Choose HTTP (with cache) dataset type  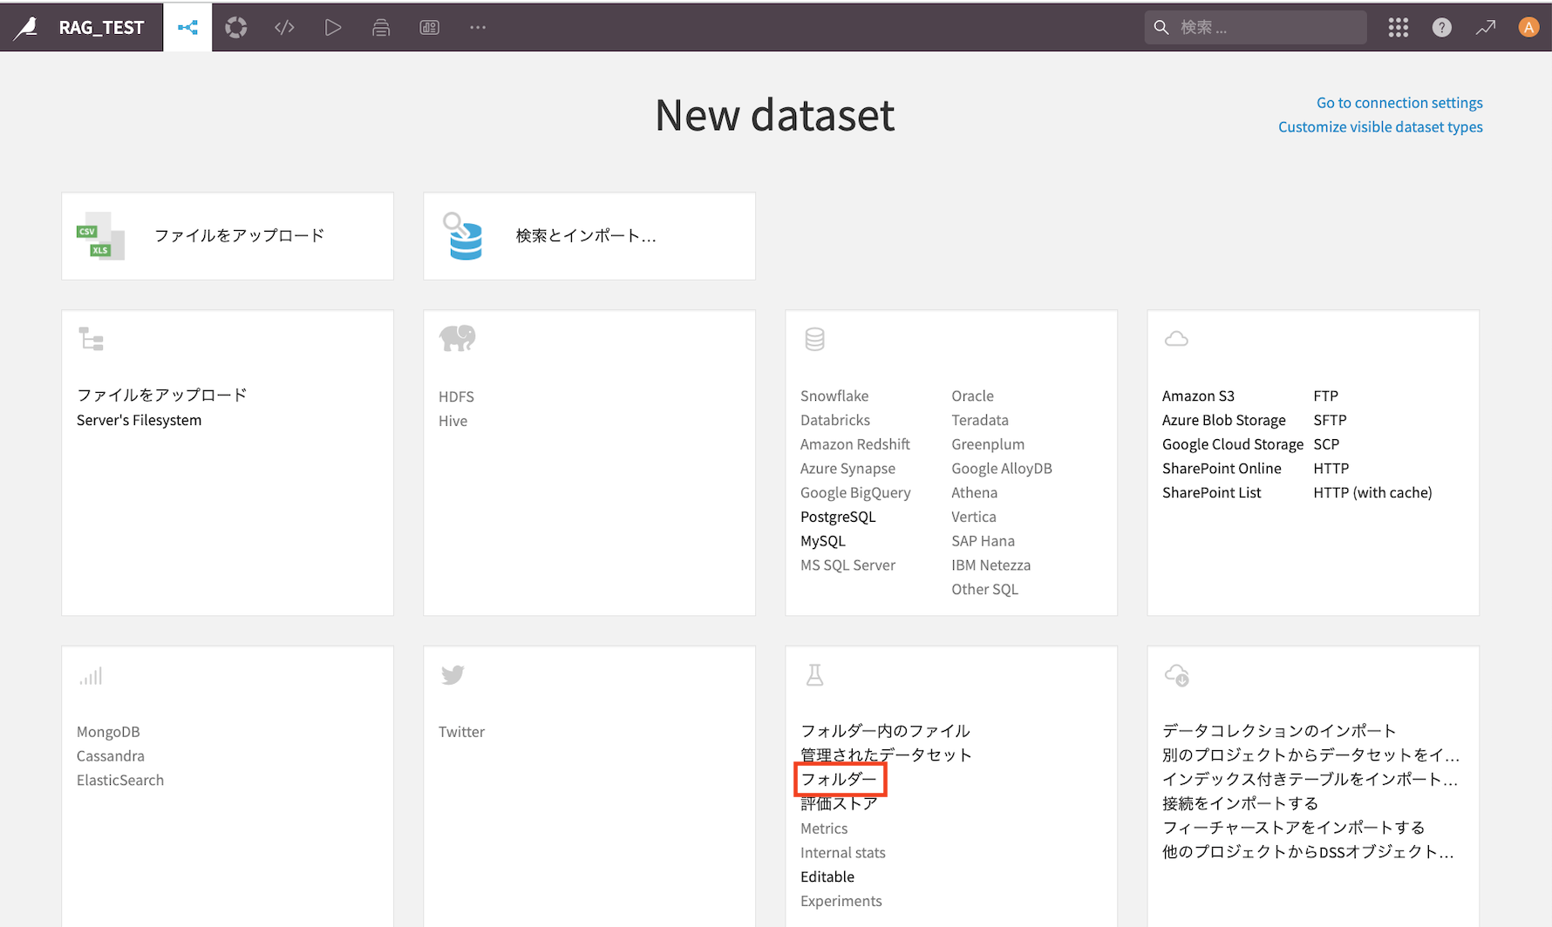tap(1372, 493)
